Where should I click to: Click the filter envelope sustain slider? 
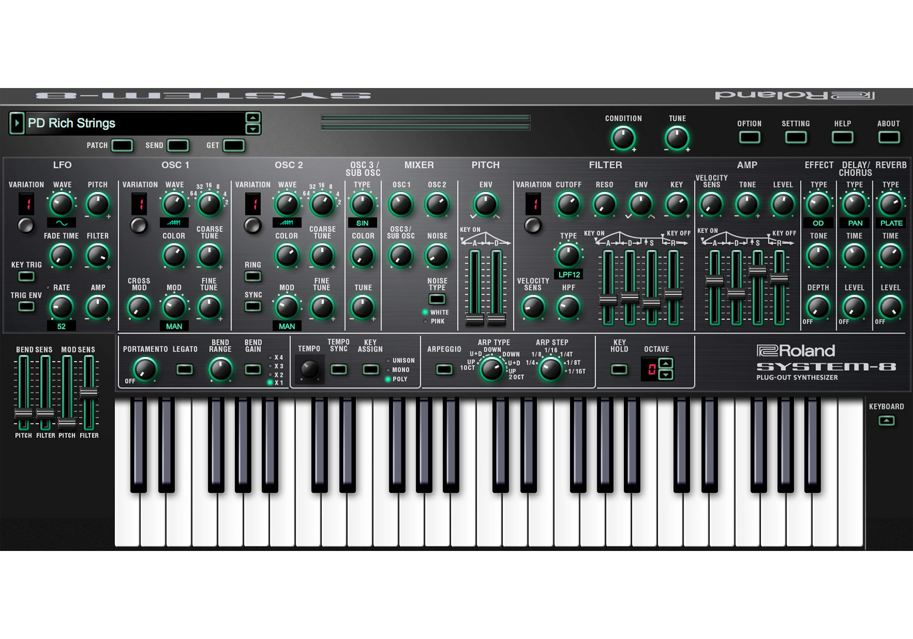pos(652,303)
